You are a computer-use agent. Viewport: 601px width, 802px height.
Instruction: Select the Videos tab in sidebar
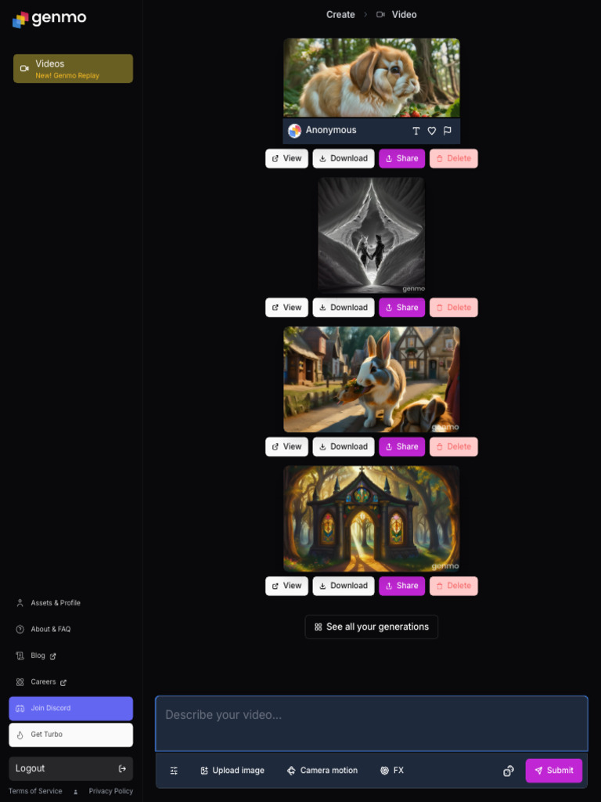[x=73, y=69]
